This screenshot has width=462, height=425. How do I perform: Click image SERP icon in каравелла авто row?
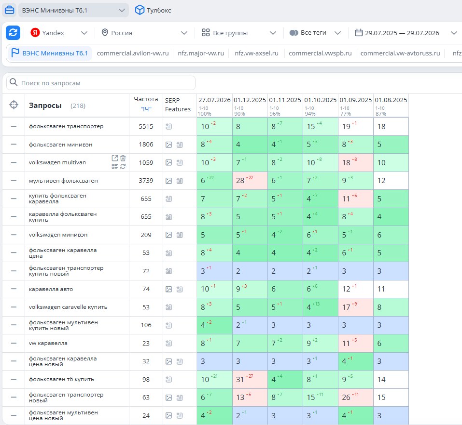click(x=168, y=290)
